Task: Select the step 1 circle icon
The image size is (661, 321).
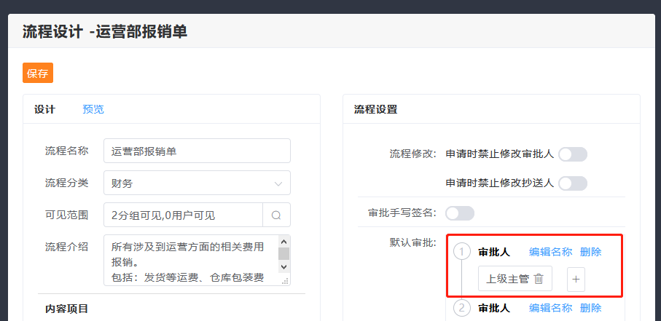Action: point(462,252)
